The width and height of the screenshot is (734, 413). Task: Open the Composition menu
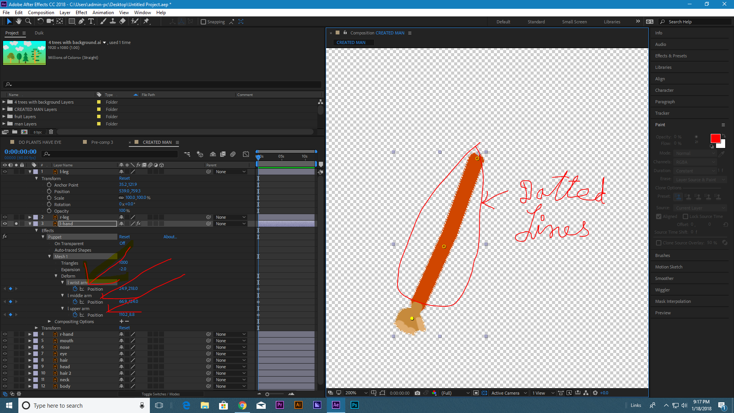click(x=41, y=12)
